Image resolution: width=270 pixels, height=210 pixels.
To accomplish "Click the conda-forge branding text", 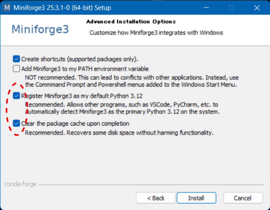I will (x=20, y=185).
